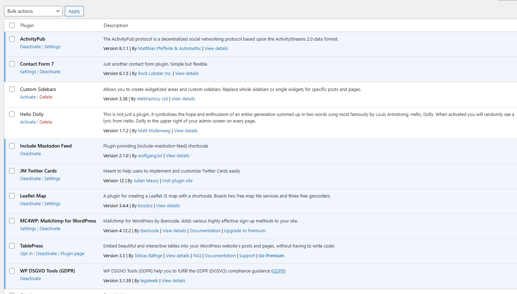The width and height of the screenshot is (517, 294).
Task: Click Opt In under TablePress
Action: click(x=26, y=254)
